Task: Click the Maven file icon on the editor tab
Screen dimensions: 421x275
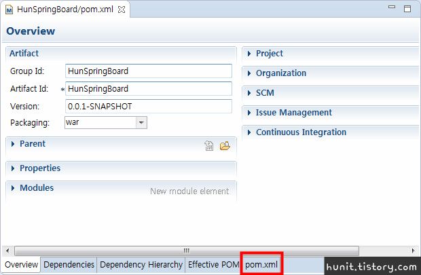Action: (x=9, y=10)
